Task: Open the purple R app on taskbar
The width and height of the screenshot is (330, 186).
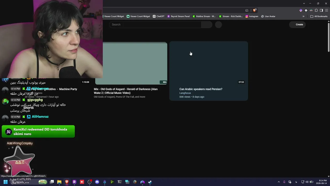Action: tap(74, 182)
